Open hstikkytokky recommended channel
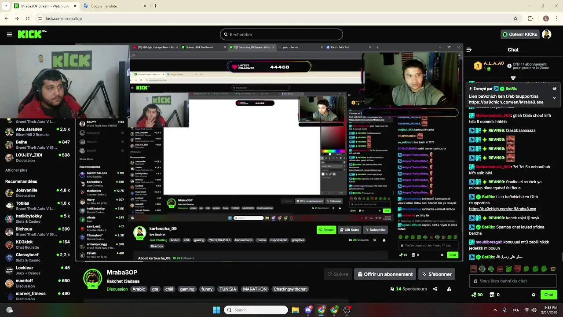The height and width of the screenshot is (317, 563). pyautogui.click(x=37, y=218)
